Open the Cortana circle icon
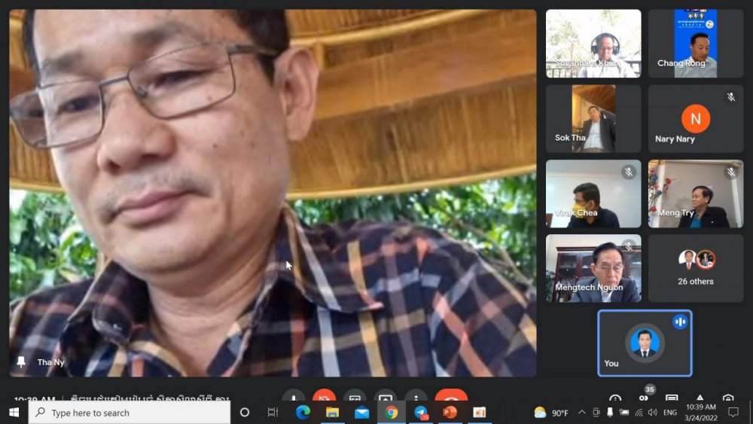 [x=244, y=412]
